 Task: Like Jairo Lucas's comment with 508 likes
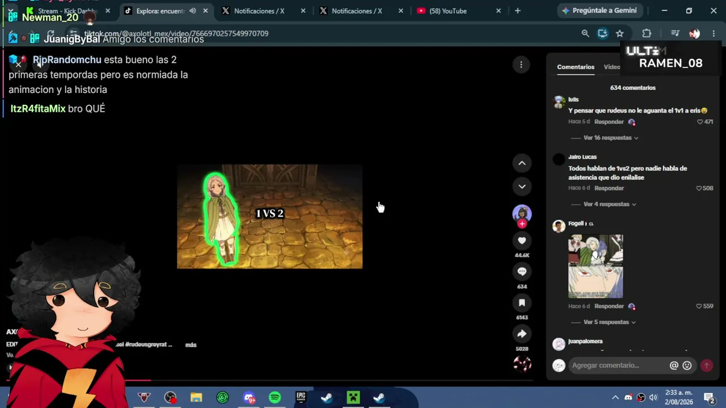point(699,188)
